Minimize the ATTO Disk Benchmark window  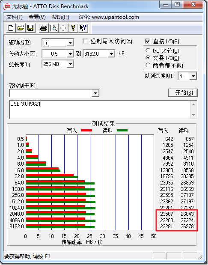166,5
